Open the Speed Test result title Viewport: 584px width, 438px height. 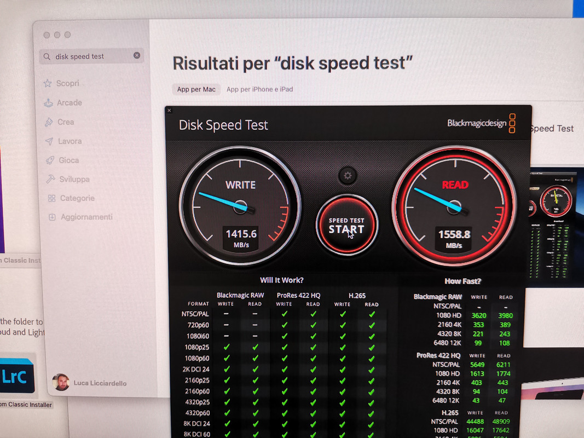[x=552, y=129]
